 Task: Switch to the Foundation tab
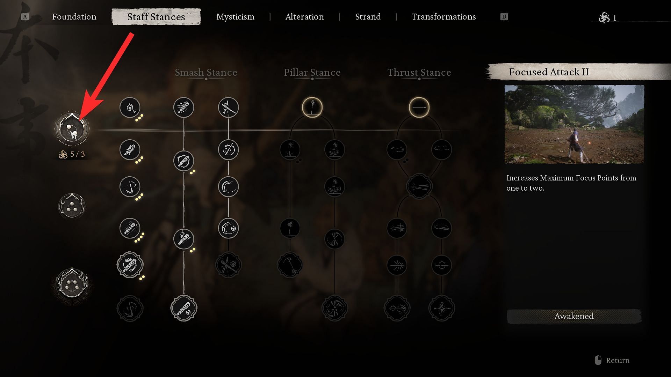tap(74, 16)
